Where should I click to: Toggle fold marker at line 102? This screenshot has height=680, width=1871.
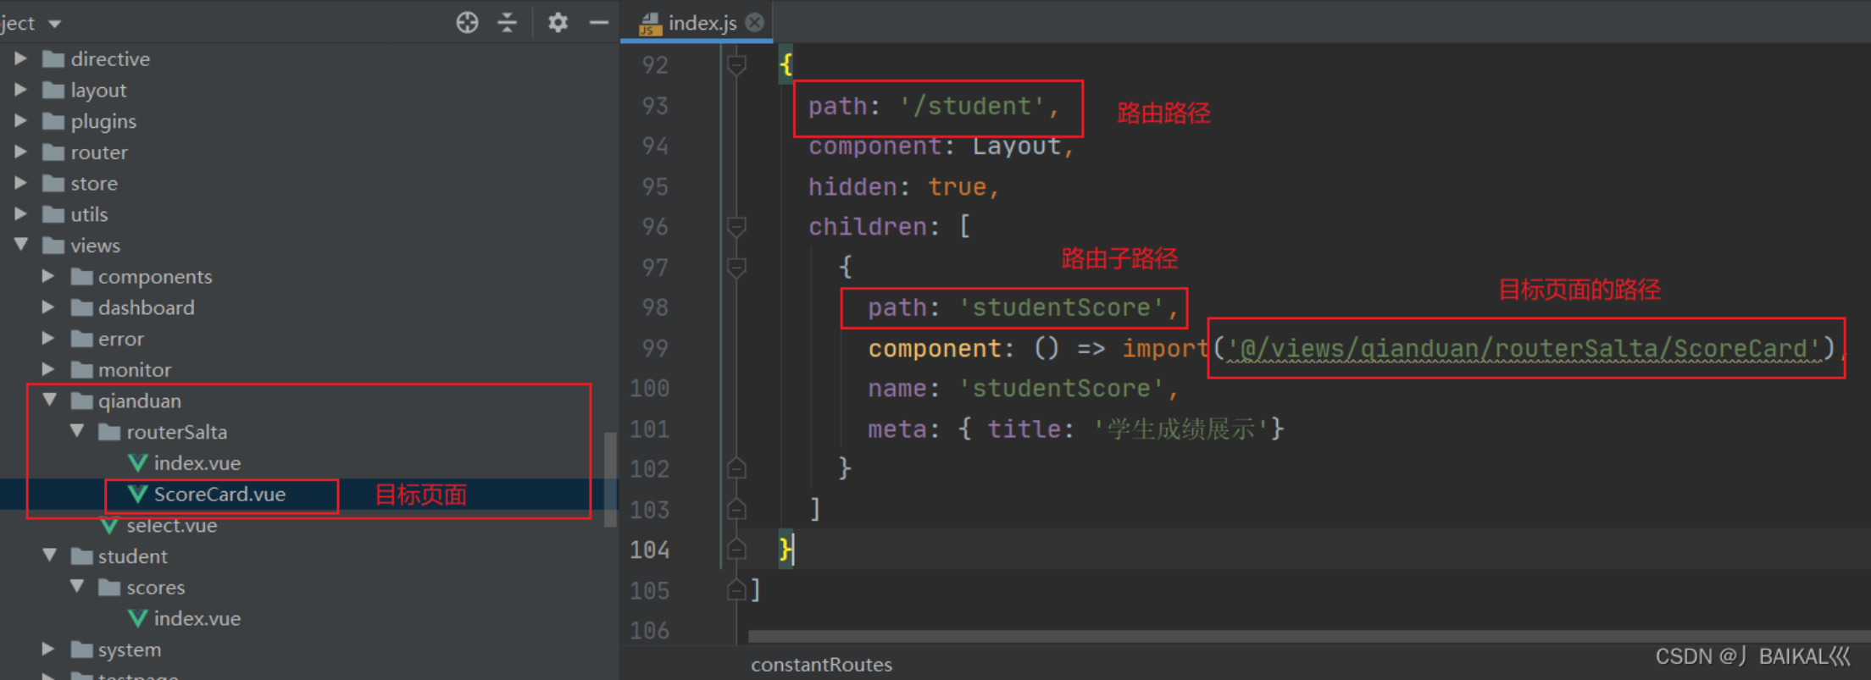[736, 468]
